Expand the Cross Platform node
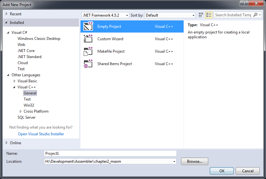This screenshot has width=266, height=179. coord(20,111)
